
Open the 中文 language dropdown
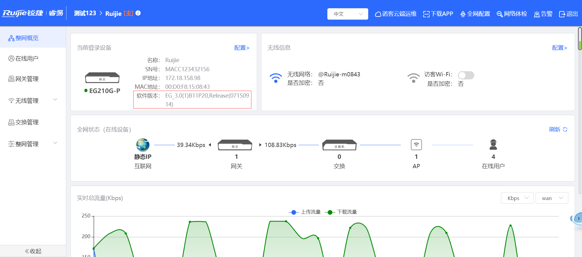348,14
